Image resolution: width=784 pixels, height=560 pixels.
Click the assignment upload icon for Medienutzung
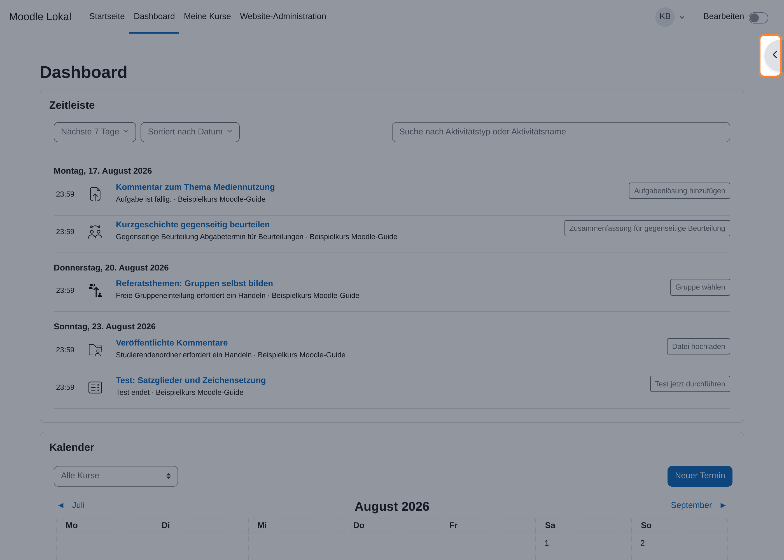point(95,194)
